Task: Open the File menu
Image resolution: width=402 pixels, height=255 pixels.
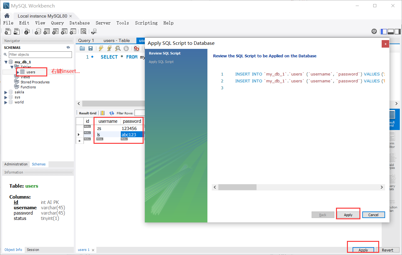Action: [8, 23]
